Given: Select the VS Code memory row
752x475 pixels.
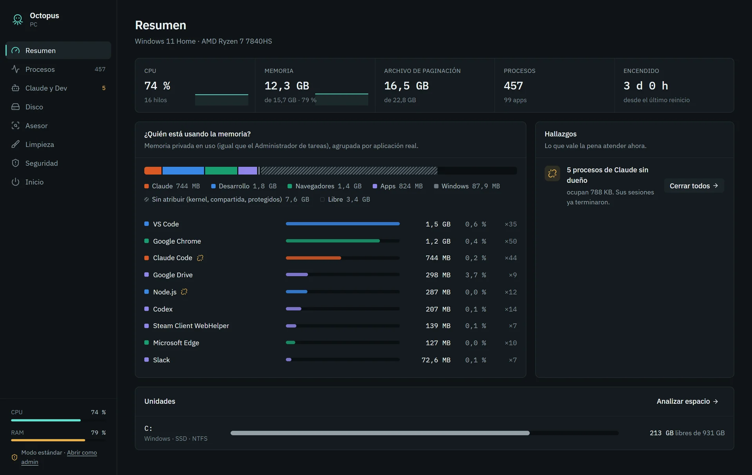Looking at the screenshot, I should [330, 224].
